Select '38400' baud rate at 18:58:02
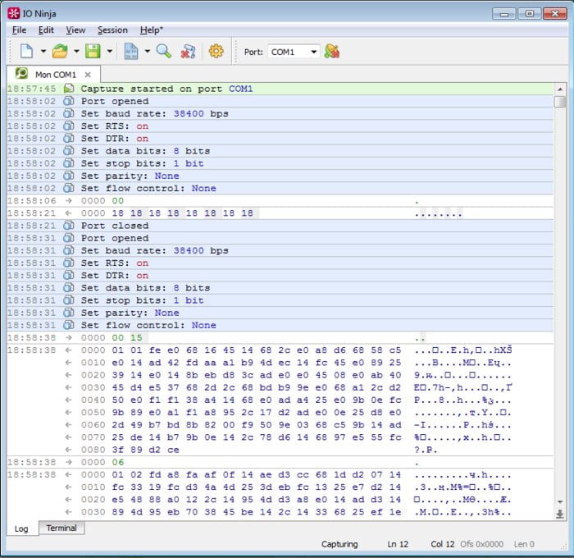The height and width of the screenshot is (558, 574). [x=189, y=113]
